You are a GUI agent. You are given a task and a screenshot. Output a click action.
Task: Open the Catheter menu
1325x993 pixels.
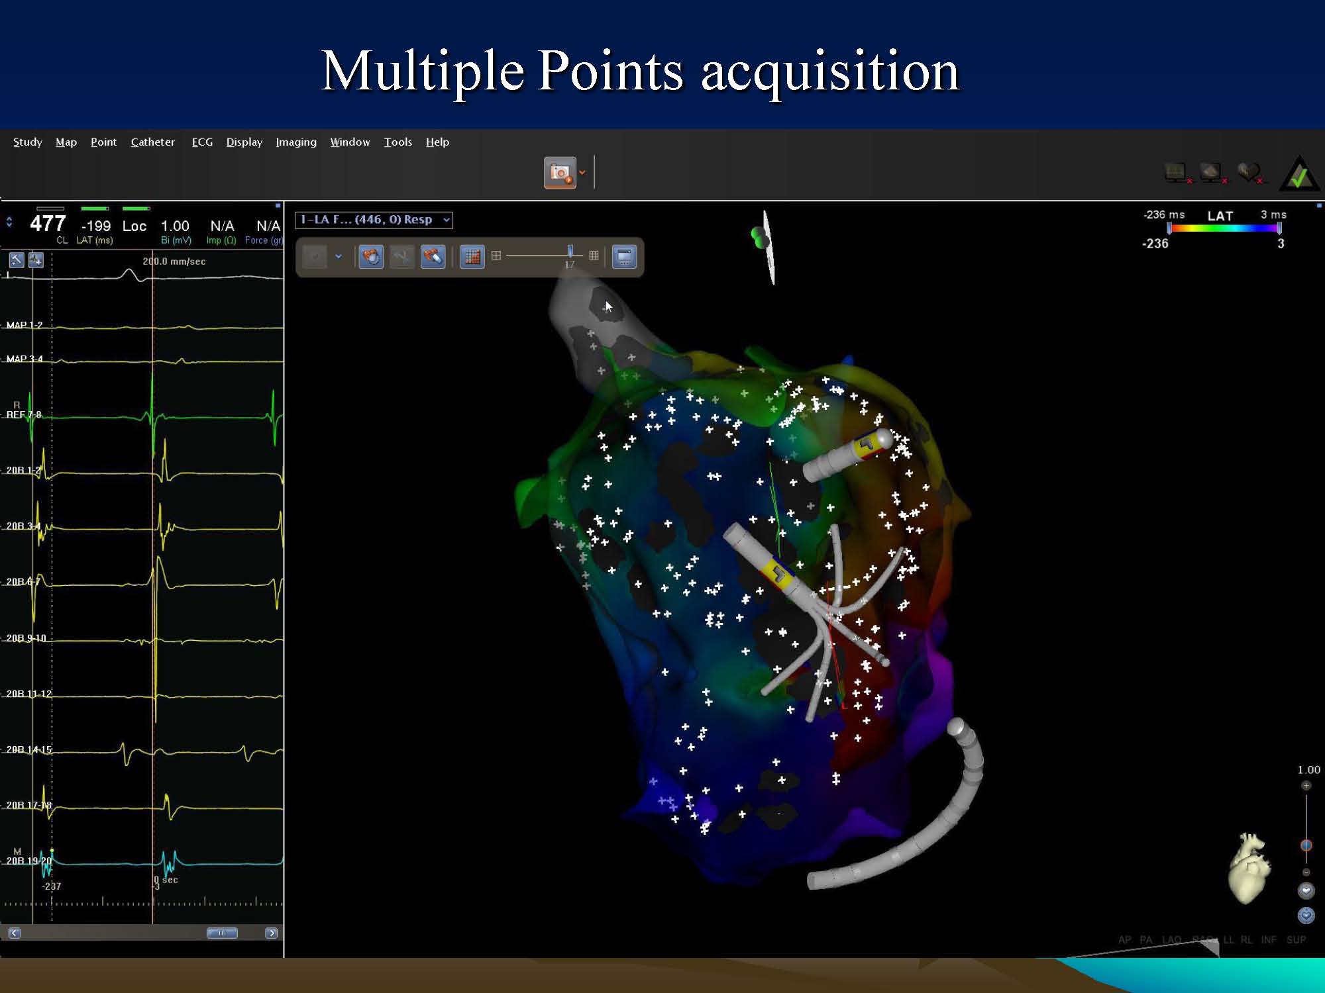pos(152,142)
